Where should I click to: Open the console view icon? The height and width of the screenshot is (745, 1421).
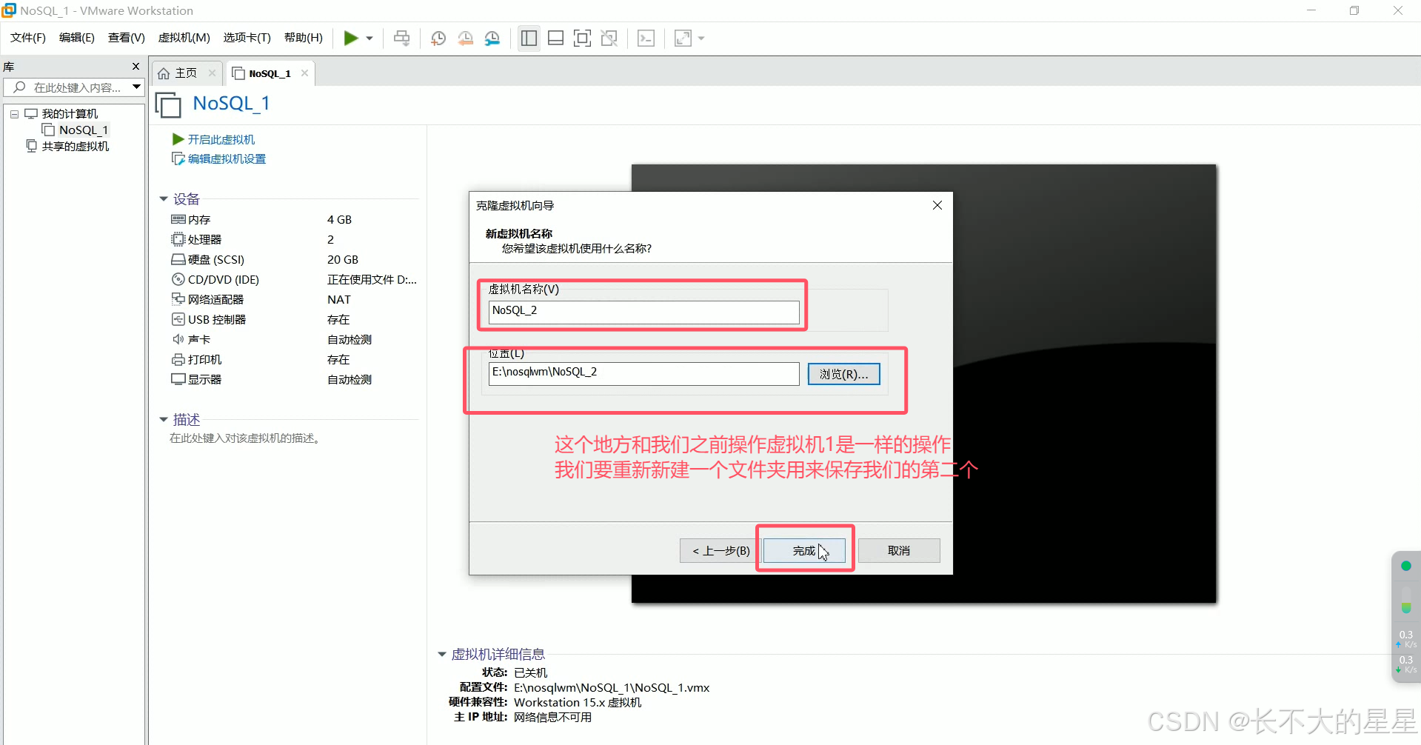pos(646,38)
